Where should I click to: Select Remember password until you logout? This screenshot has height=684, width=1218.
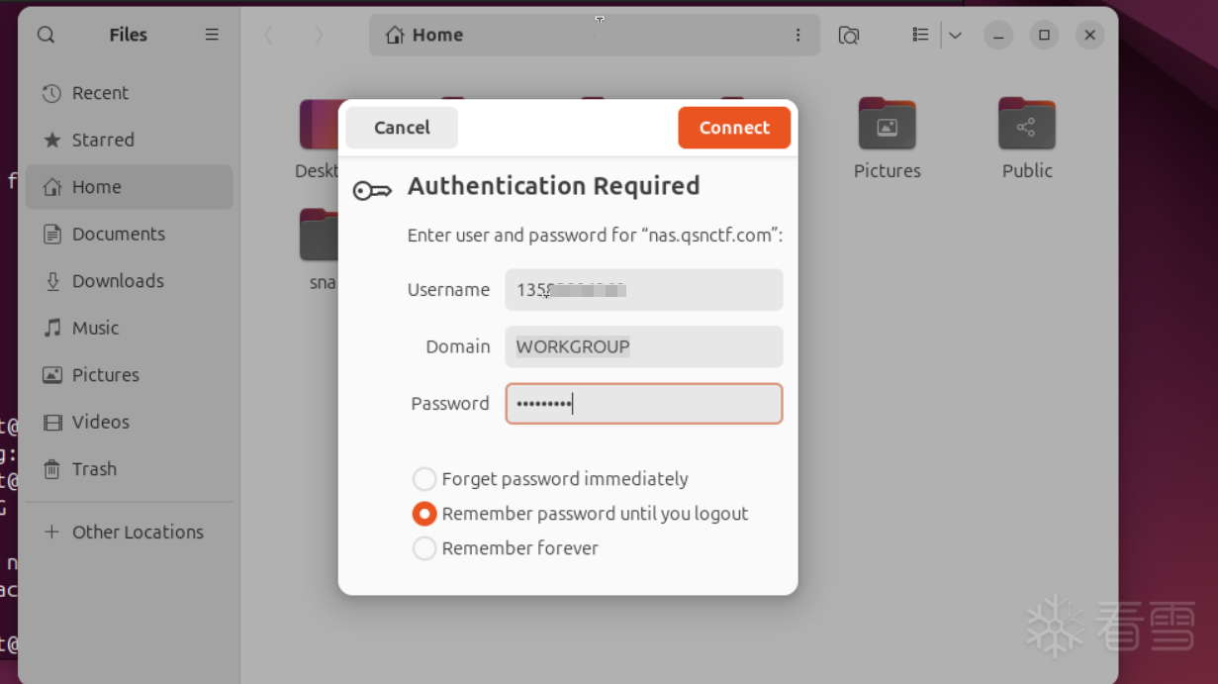tap(424, 514)
